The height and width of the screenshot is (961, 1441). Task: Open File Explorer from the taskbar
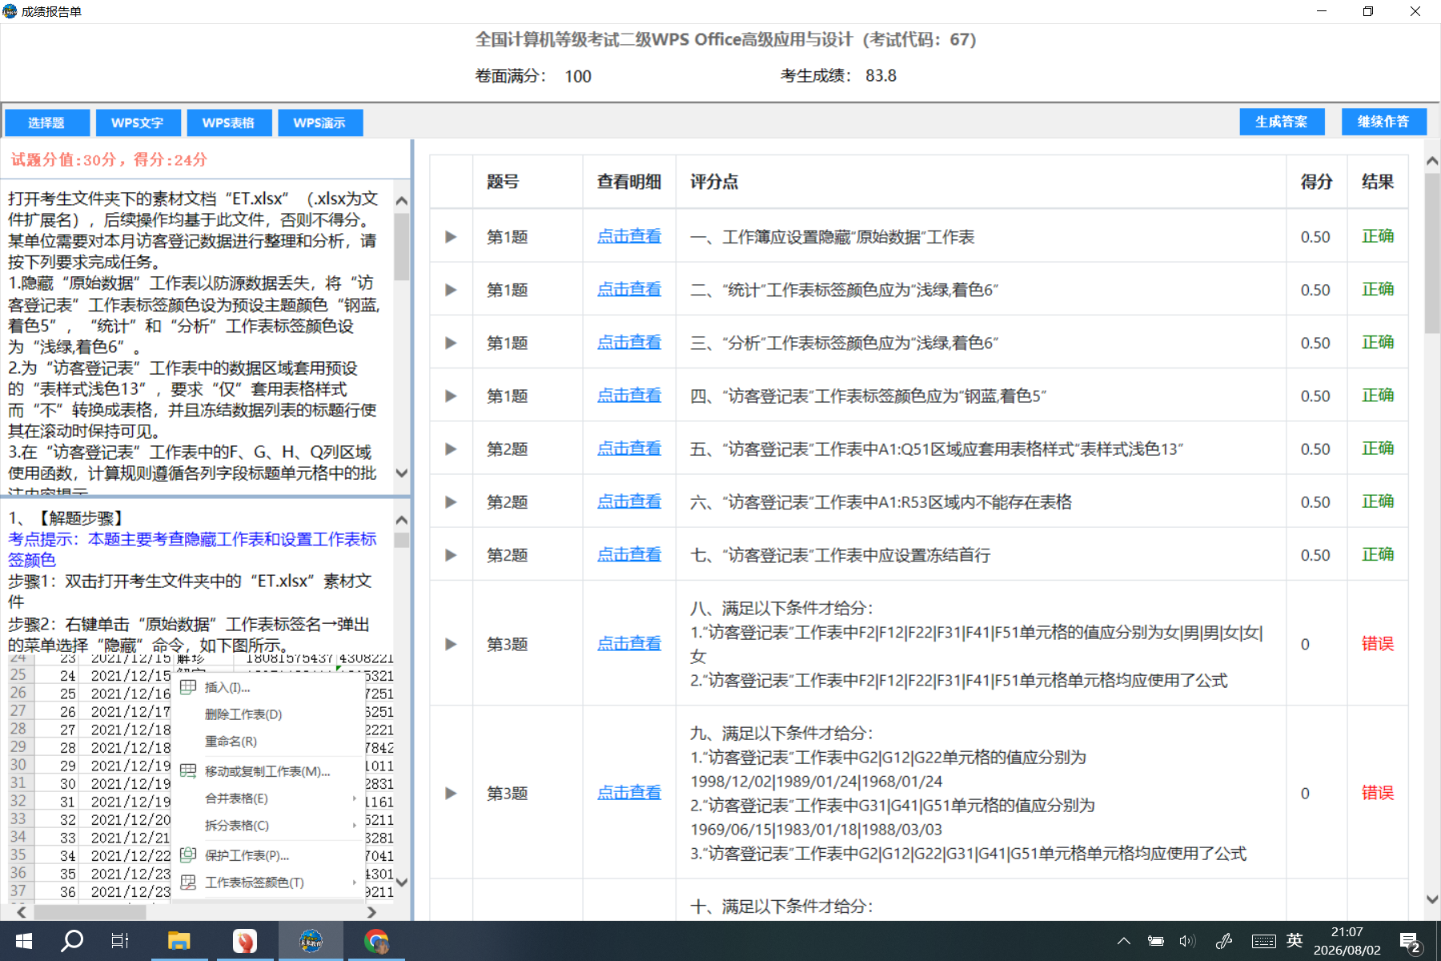coord(179,941)
